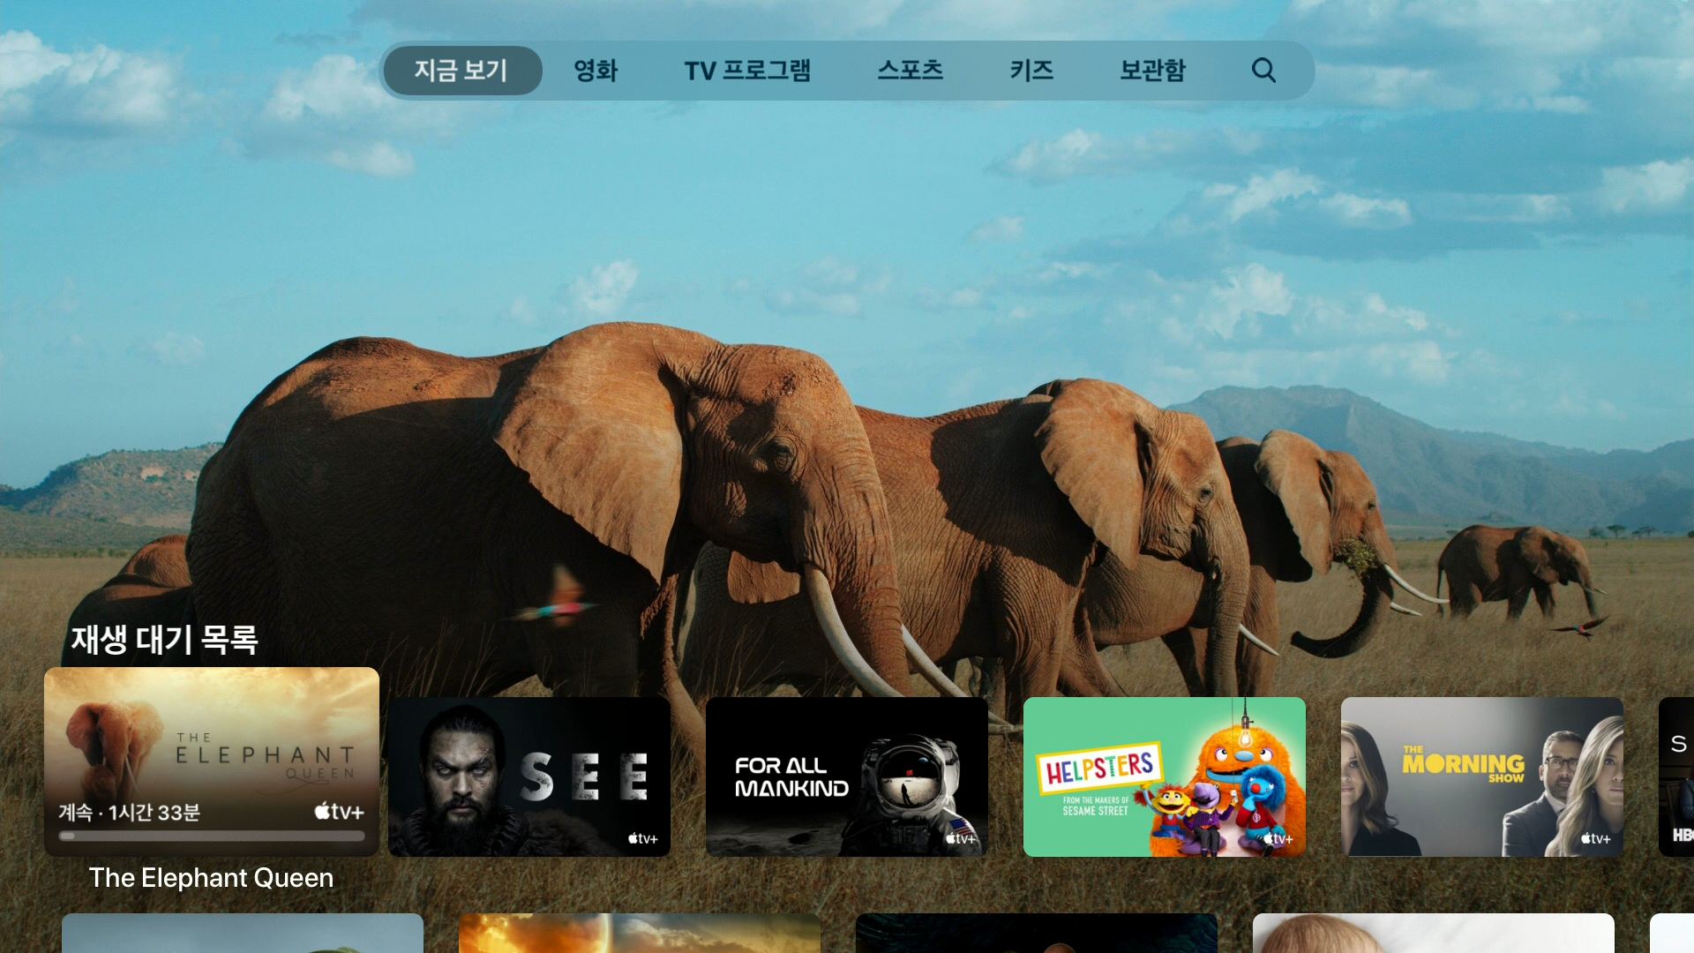Click the 계속 · 1시간 33분 continue label
Image resolution: width=1694 pixels, height=953 pixels.
click(x=130, y=813)
